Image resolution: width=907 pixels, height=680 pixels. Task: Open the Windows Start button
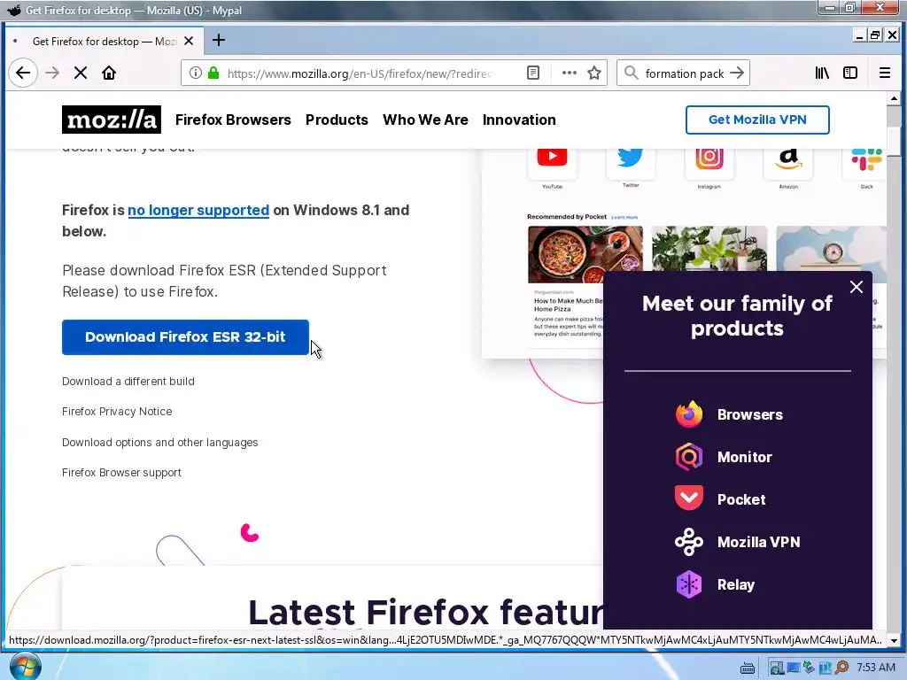[26, 666]
